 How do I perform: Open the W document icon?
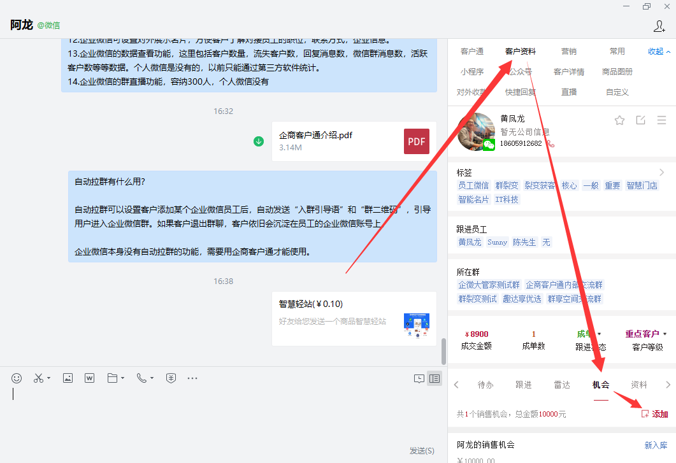89,378
